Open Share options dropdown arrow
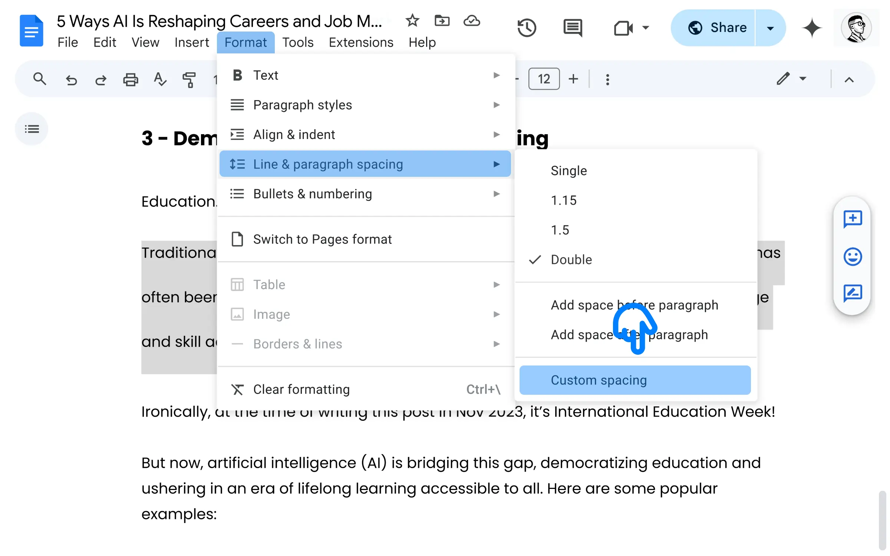The image size is (890, 556). pos(770,28)
